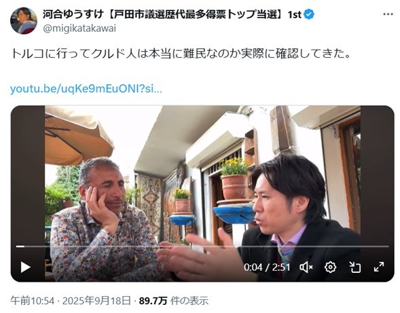Viewport: 400px width, 313px height.
Task: Unmute the video with the speaker icon
Action: [306, 268]
